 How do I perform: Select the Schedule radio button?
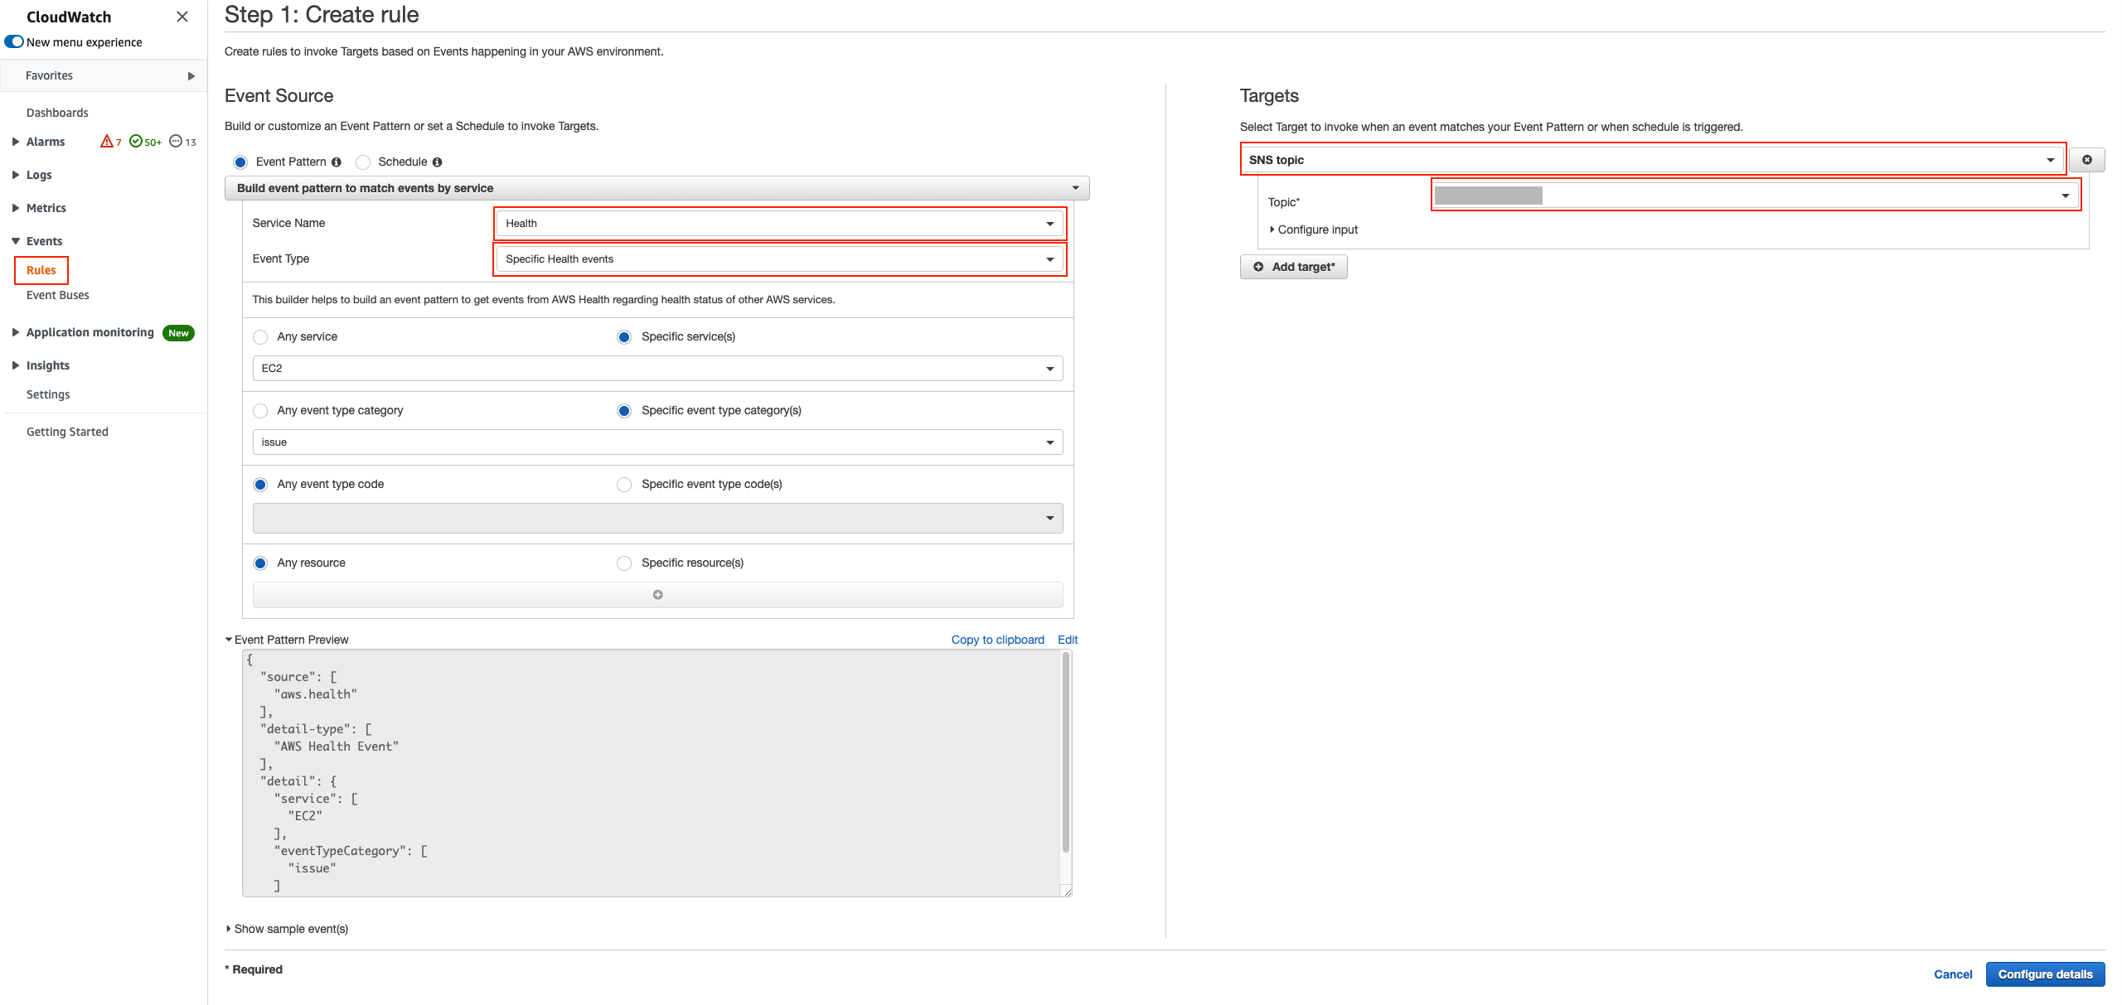click(x=363, y=162)
